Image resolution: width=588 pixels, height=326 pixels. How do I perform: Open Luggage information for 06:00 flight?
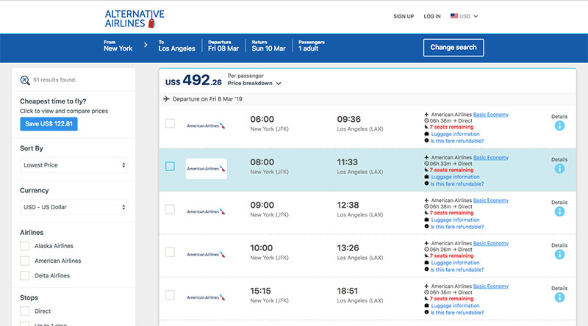(x=455, y=134)
